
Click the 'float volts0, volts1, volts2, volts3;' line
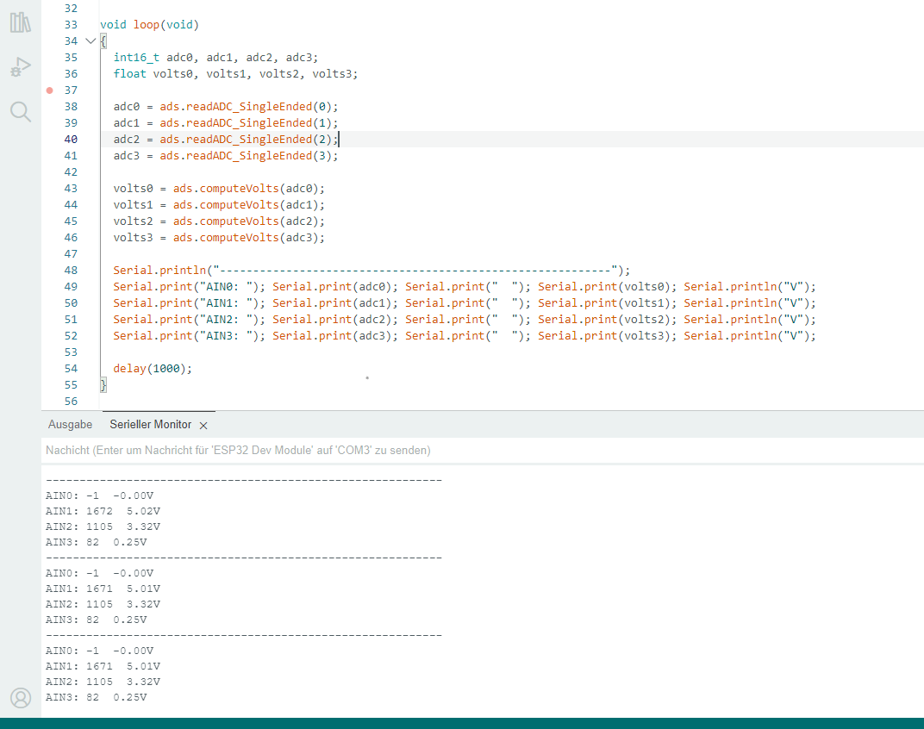pyautogui.click(x=235, y=73)
